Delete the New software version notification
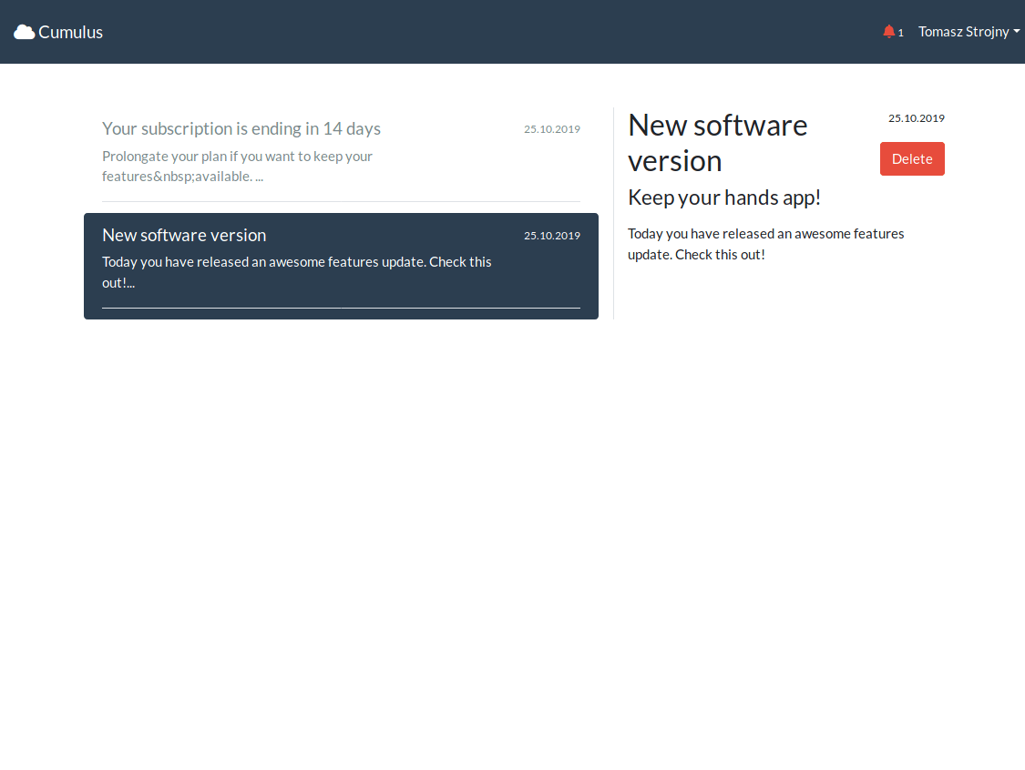This screenshot has width=1025, height=770. point(912,158)
